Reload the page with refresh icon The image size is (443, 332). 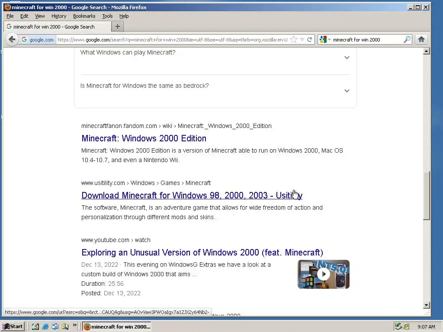(310, 39)
